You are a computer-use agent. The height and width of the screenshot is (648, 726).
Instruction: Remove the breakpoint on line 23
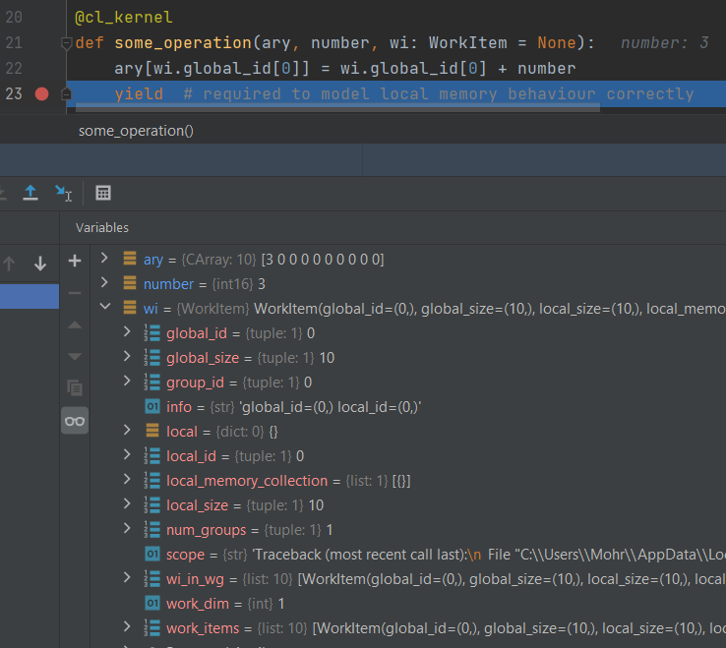(41, 94)
